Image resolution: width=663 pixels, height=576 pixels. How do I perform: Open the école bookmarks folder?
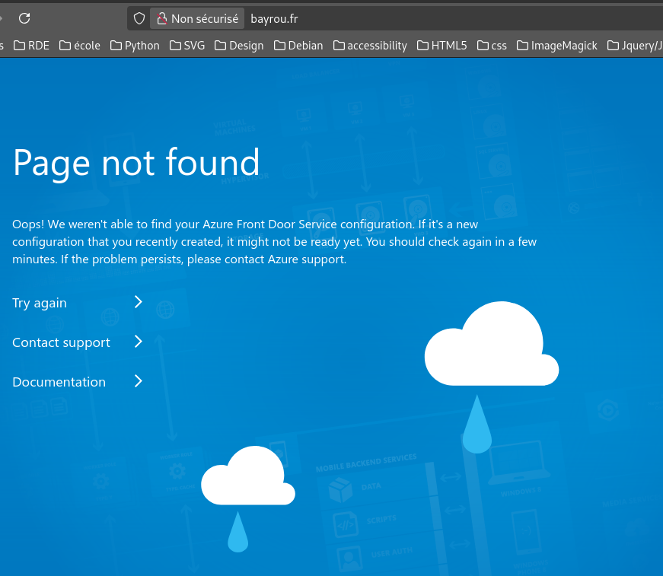click(x=80, y=45)
